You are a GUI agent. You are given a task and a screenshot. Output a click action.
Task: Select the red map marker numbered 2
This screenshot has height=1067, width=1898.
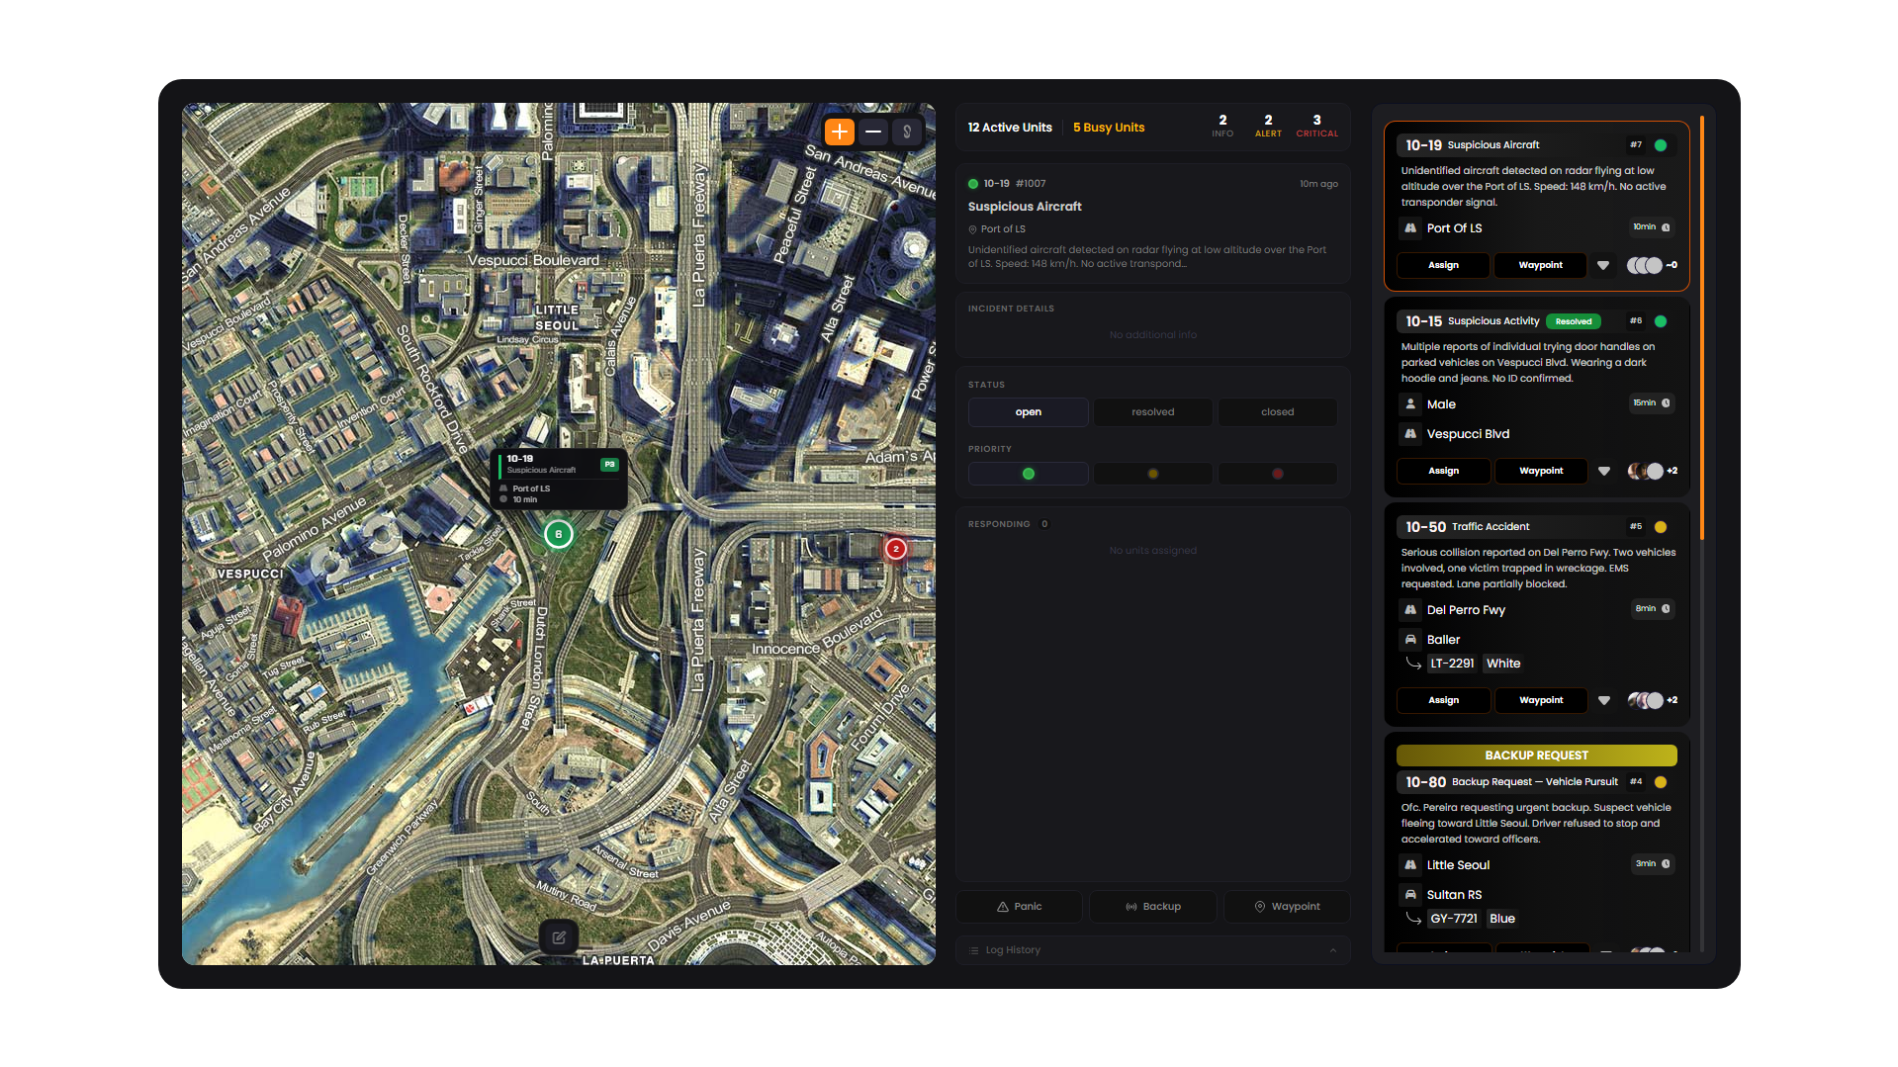point(896,549)
